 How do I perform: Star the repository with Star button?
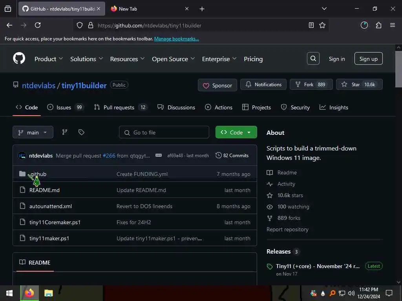click(x=359, y=85)
